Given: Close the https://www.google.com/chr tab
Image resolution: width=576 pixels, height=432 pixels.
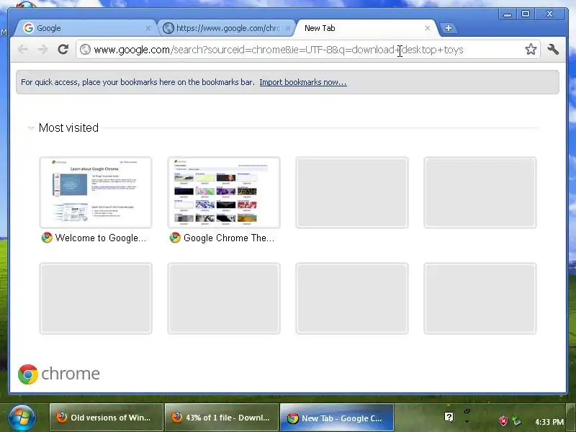Looking at the screenshot, I should [x=288, y=28].
